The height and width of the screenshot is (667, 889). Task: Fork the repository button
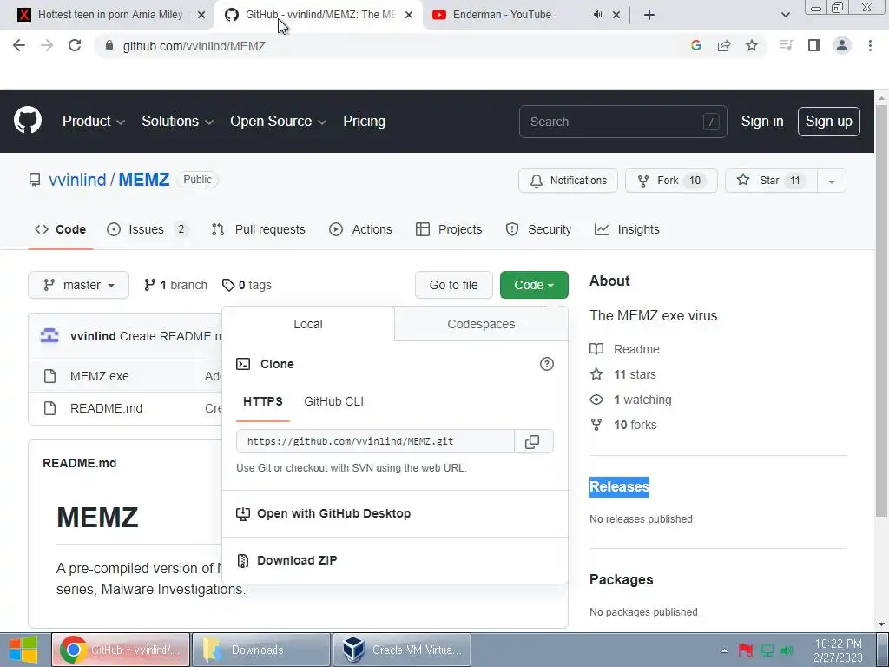pyautogui.click(x=671, y=181)
